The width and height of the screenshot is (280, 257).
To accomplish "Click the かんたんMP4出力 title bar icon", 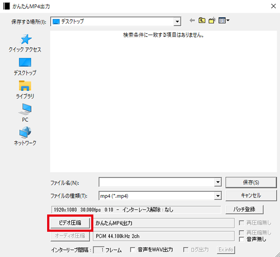I will tap(7, 6).
